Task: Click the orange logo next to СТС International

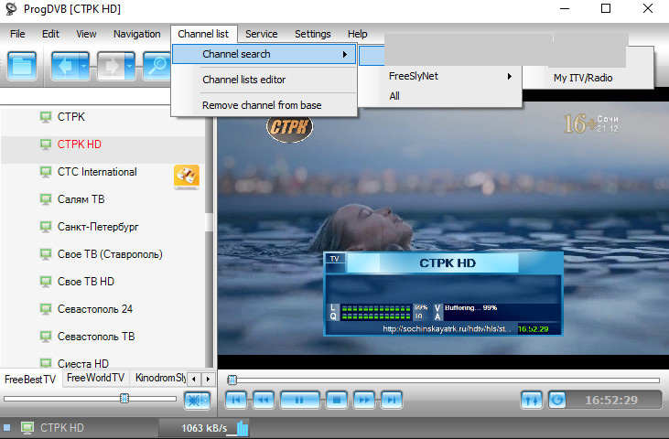Action: click(x=187, y=177)
